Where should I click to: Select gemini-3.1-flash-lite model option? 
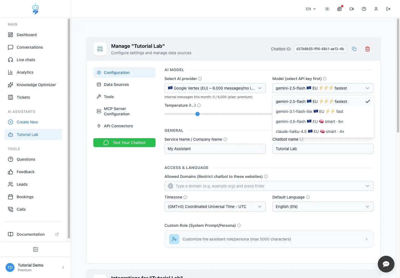click(323, 111)
